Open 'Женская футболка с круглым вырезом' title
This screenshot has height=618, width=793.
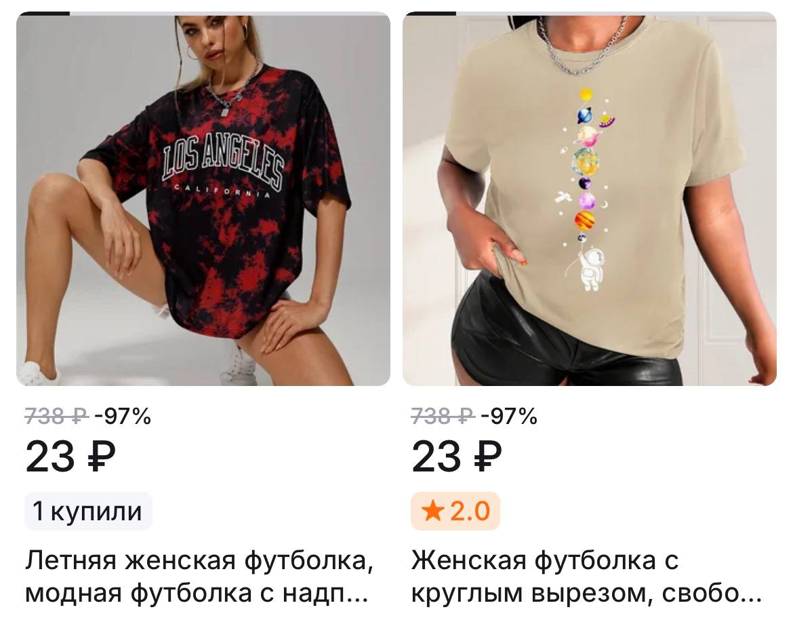587,577
